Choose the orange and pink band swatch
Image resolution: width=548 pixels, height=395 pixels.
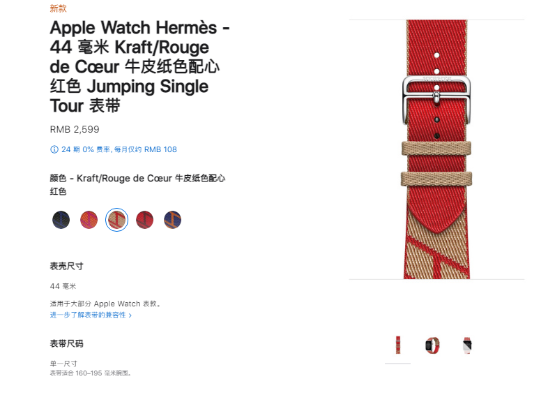[89, 220]
